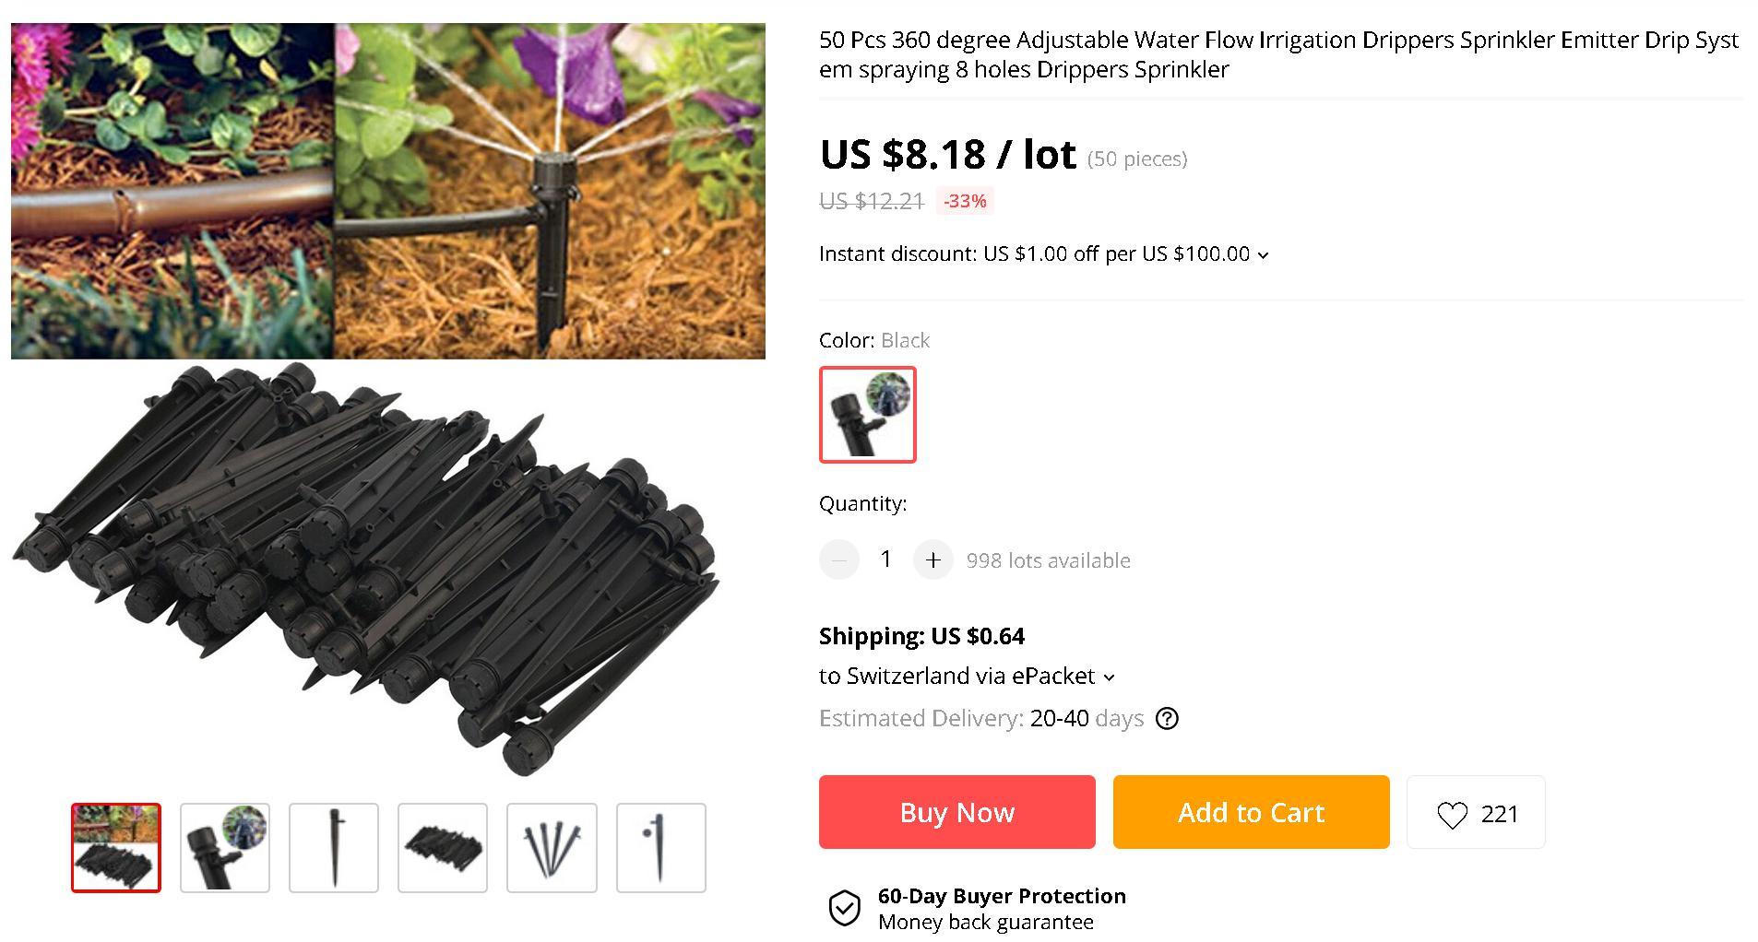Image resolution: width=1758 pixels, height=942 pixels.
Task: View second thumbnail of sprinkler head closeup
Action: pos(225,848)
